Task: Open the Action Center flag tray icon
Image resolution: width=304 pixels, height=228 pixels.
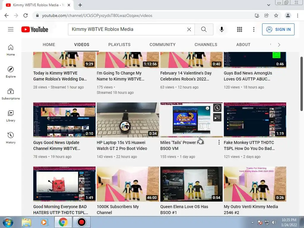Action: [260, 222]
